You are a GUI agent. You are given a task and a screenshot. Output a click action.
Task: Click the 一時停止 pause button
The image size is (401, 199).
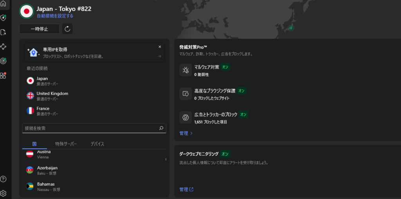[40, 29]
